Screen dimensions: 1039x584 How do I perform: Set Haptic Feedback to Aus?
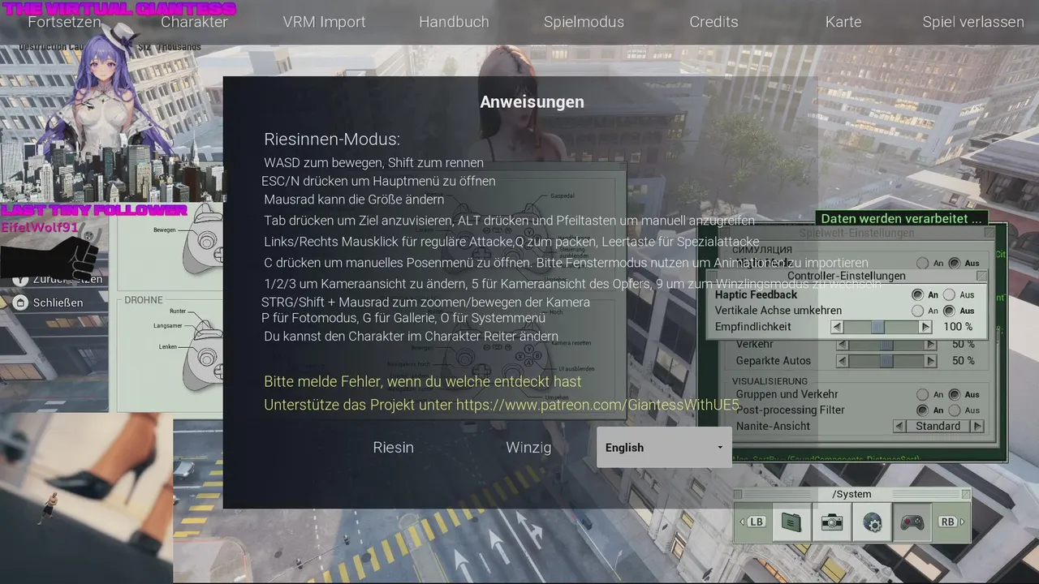click(949, 294)
